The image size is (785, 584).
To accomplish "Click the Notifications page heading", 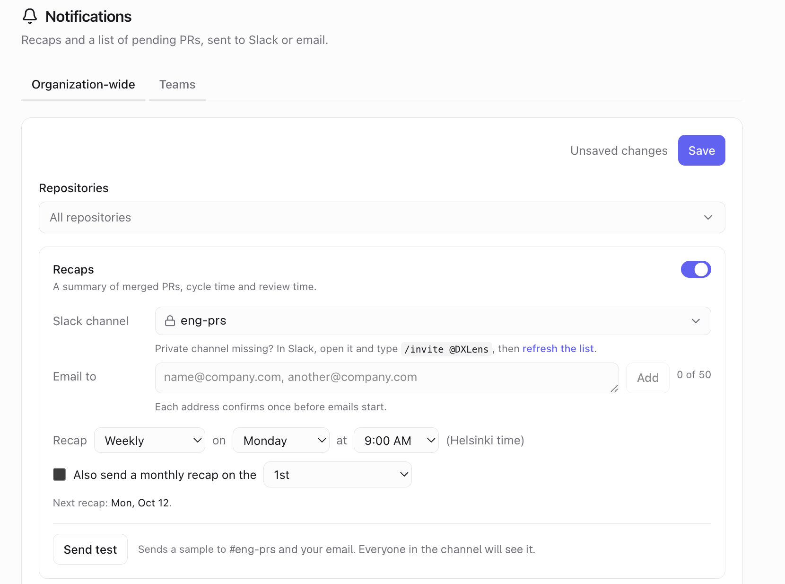I will [88, 17].
